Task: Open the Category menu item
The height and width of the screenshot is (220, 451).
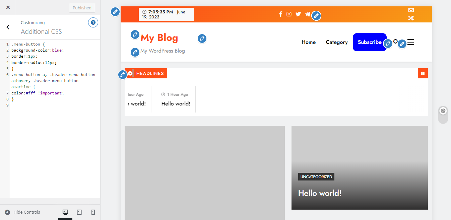Action: (336, 42)
